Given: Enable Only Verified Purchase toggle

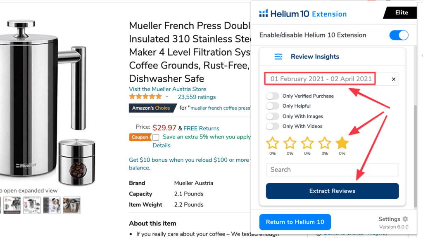Looking at the screenshot, I should pyautogui.click(x=273, y=96).
